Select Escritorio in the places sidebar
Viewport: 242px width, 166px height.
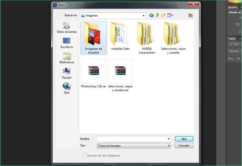pyautogui.click(x=67, y=43)
